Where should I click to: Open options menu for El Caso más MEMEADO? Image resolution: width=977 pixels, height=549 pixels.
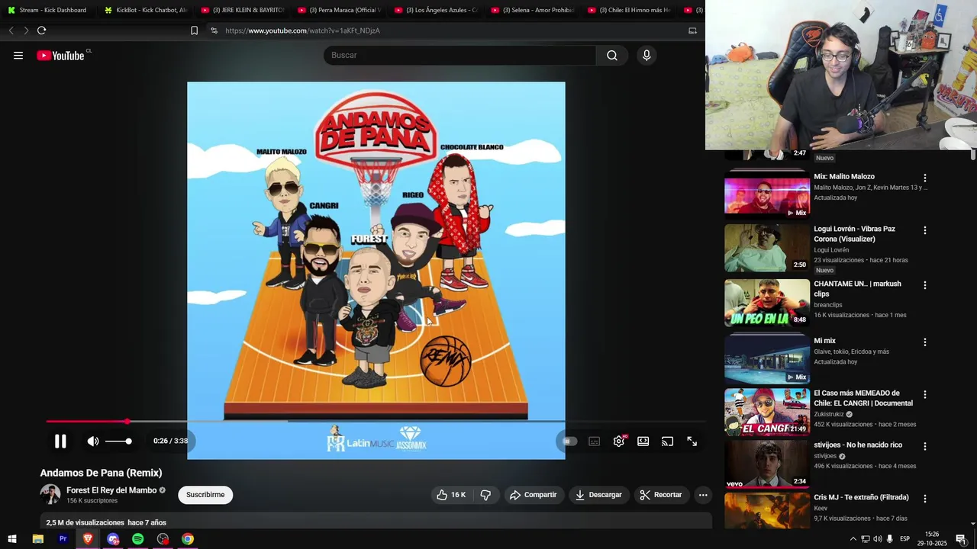[x=925, y=395]
